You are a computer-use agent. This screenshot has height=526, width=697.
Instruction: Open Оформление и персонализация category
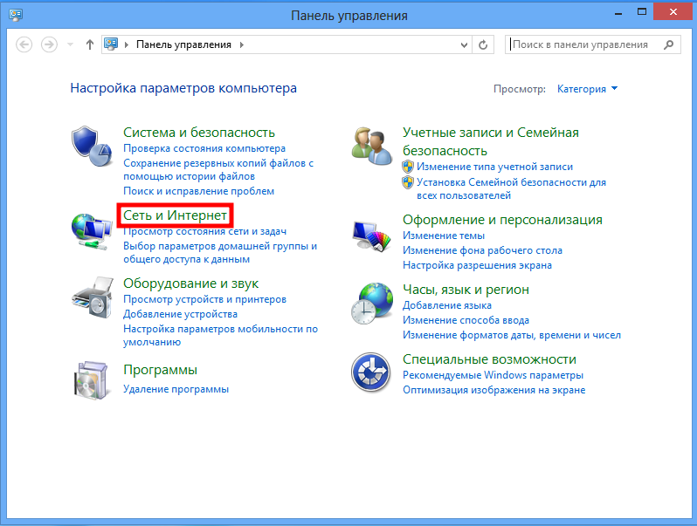502,220
